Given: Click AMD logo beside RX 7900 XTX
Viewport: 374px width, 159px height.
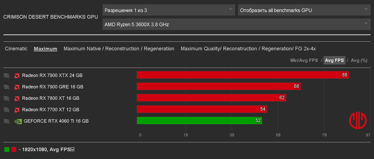Looking at the screenshot, I should click(17, 75).
